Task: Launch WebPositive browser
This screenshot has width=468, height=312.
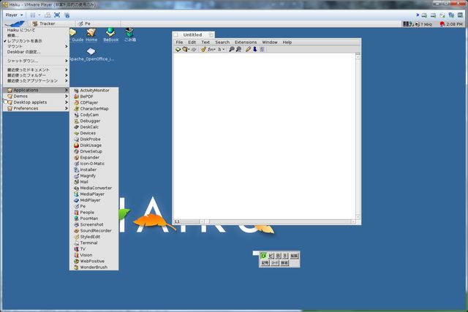Action: click(94, 262)
